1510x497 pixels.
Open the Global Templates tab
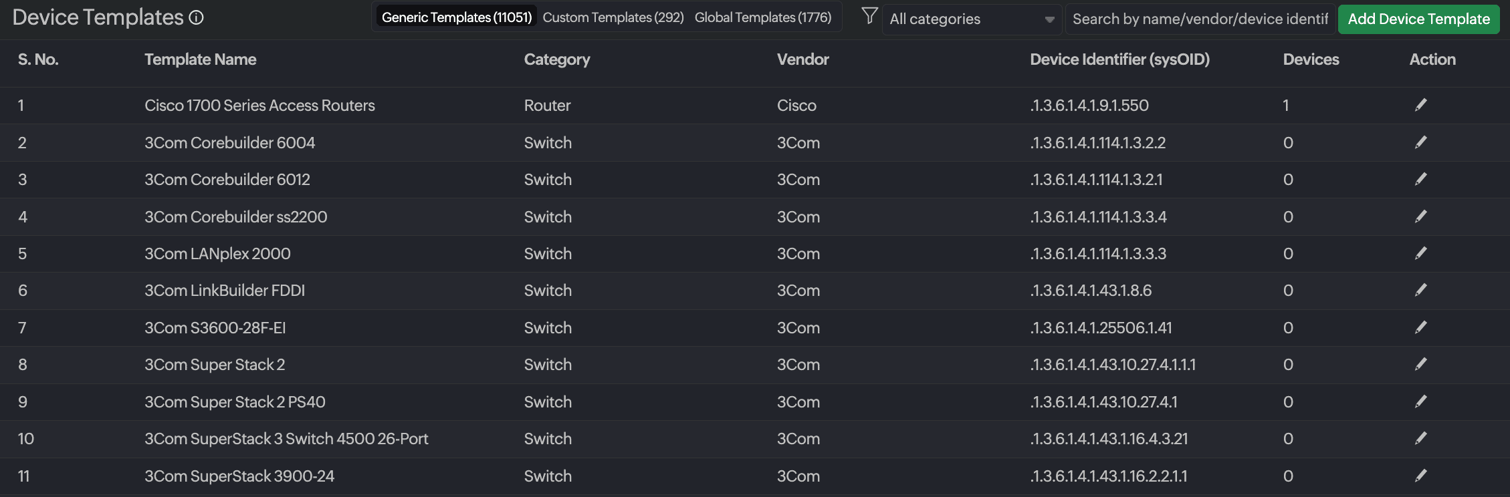tap(763, 17)
